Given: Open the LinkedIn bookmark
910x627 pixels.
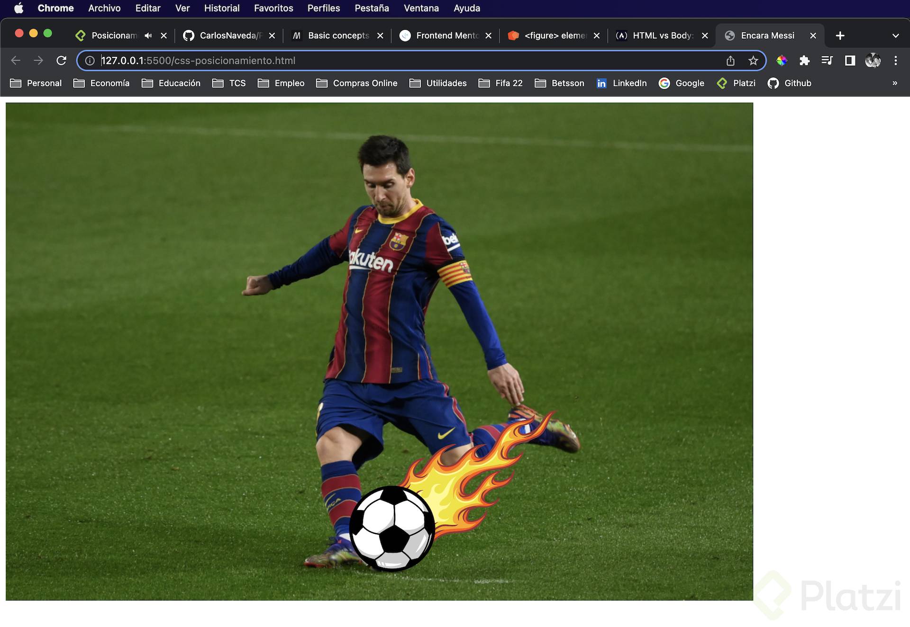Looking at the screenshot, I should [x=621, y=83].
